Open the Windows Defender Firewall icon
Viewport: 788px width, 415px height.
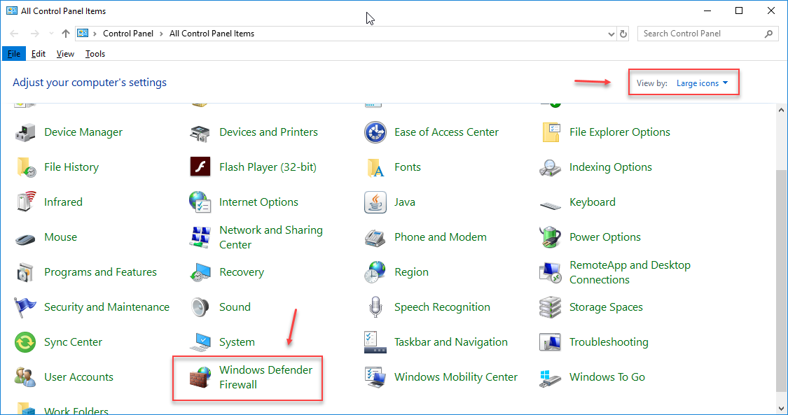(x=200, y=378)
